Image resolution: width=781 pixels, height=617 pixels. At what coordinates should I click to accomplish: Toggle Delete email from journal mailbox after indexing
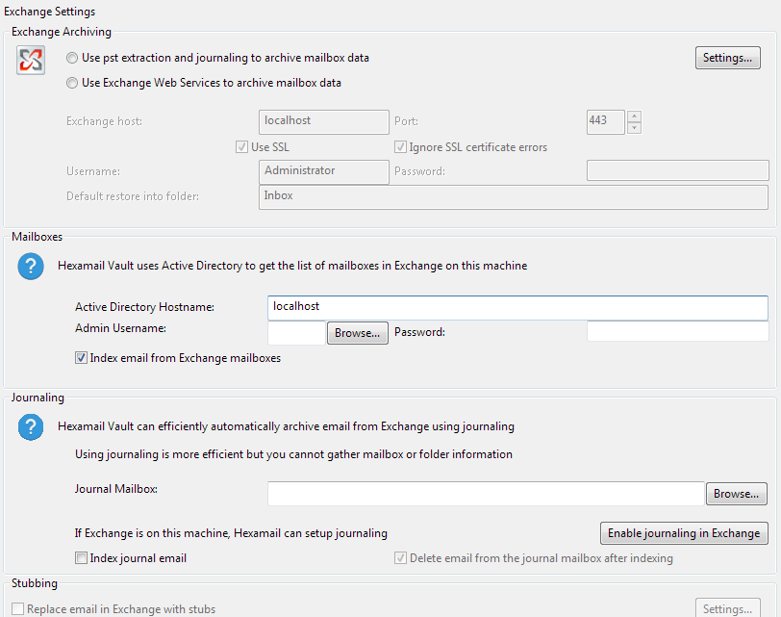[401, 558]
